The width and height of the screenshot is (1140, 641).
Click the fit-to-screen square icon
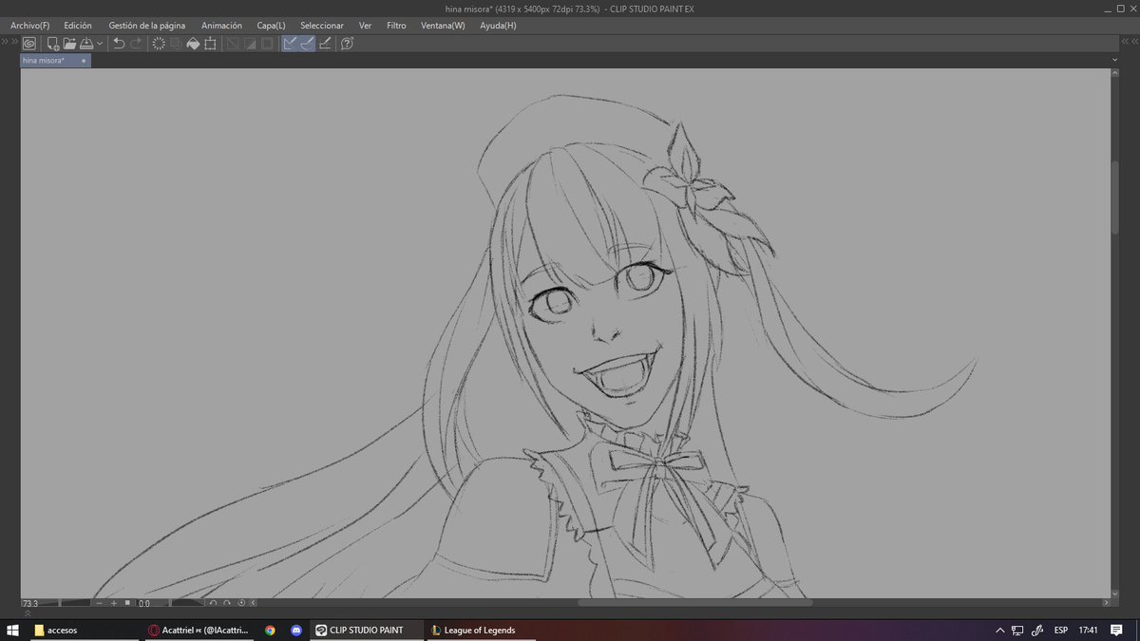click(x=127, y=603)
